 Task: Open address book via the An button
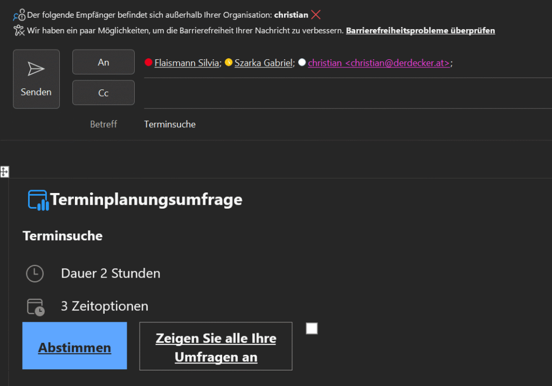point(103,62)
